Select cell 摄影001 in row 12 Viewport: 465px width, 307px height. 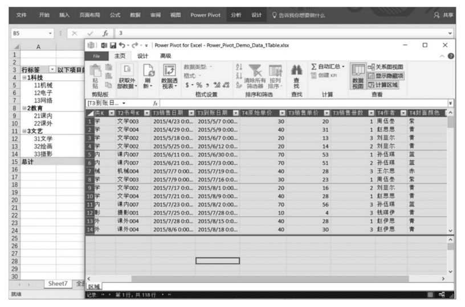point(128,213)
